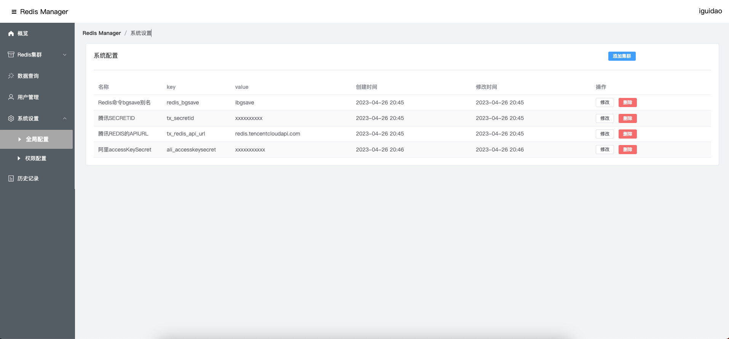The width and height of the screenshot is (729, 339).
Task: Click the value column header
Action: pos(242,87)
